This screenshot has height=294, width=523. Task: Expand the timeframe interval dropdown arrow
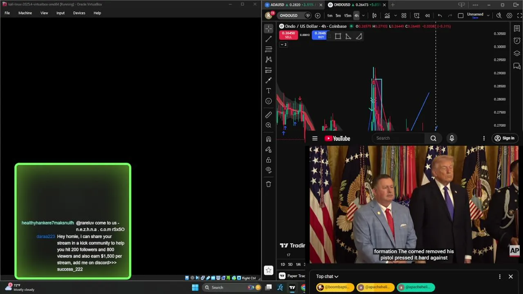(363, 16)
